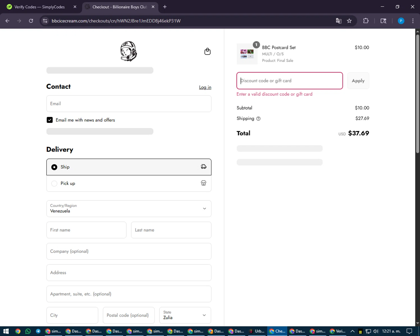Viewport: 420px width, 336px height.
Task: Focus the Last name field
Action: [171, 230]
